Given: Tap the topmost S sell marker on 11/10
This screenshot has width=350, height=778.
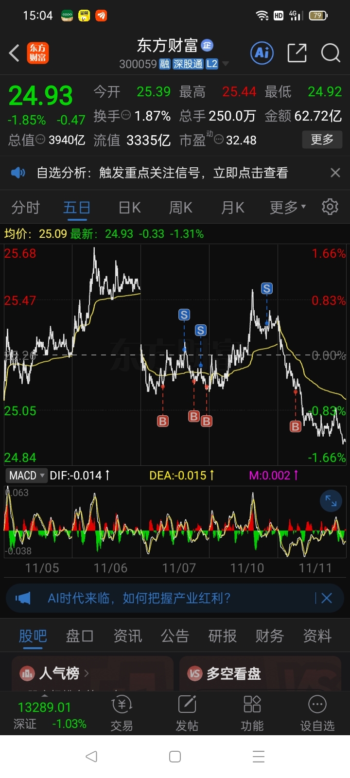Looking at the screenshot, I should pyautogui.click(x=266, y=288).
